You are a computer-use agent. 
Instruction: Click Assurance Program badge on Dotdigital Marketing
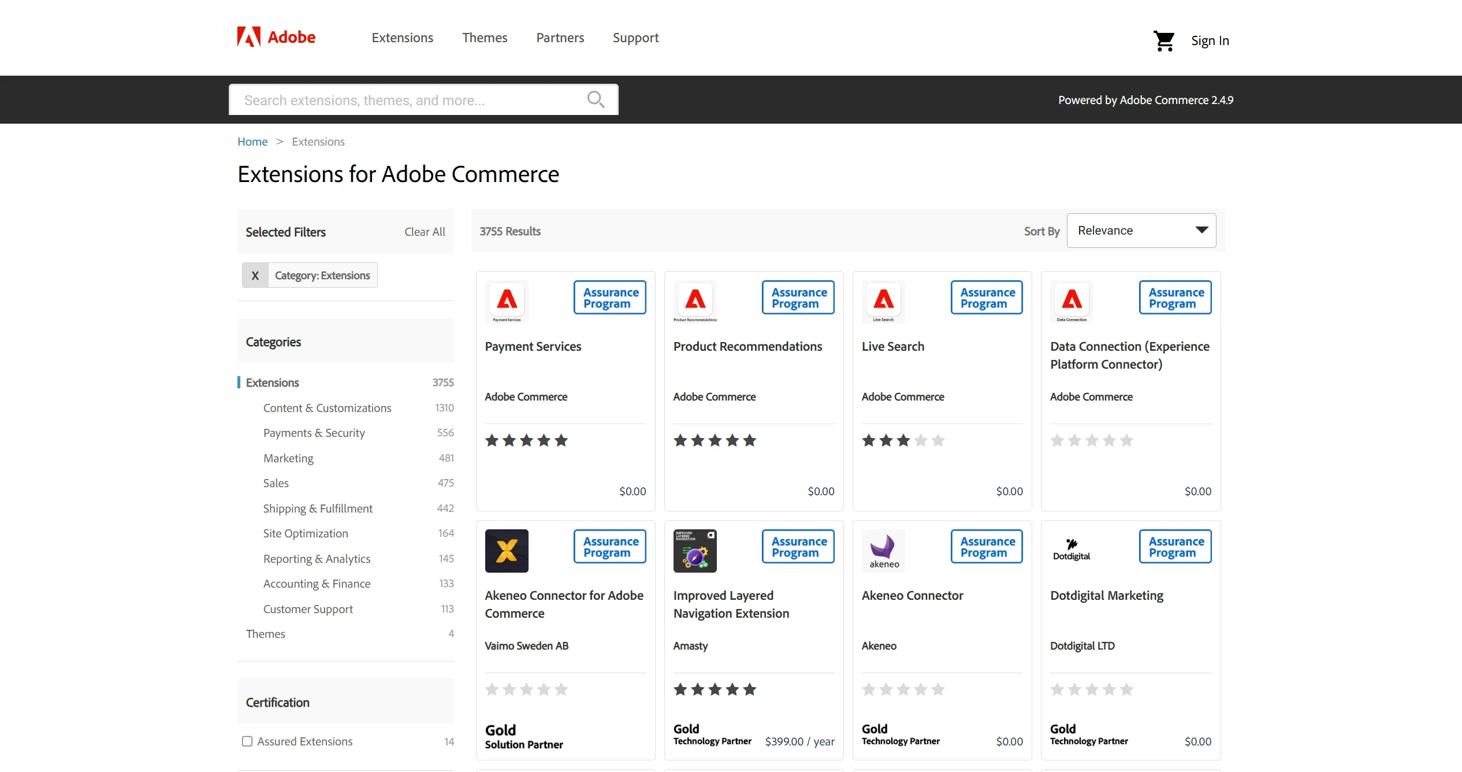click(1175, 547)
